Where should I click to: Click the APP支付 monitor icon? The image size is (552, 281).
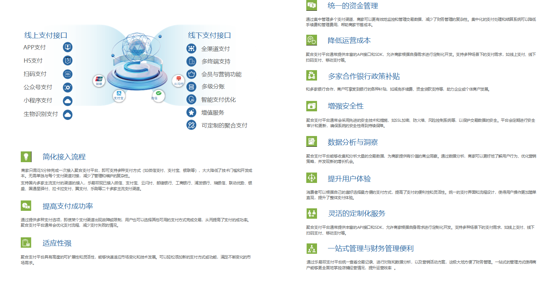point(68,47)
